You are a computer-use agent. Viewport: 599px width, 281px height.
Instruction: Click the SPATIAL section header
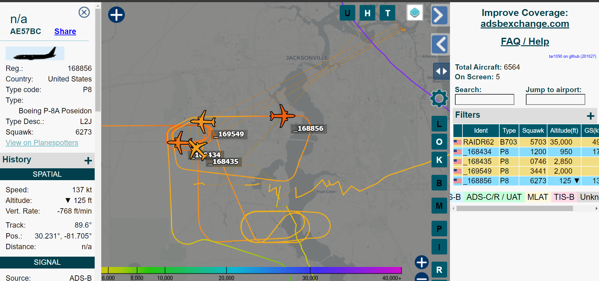(x=47, y=174)
